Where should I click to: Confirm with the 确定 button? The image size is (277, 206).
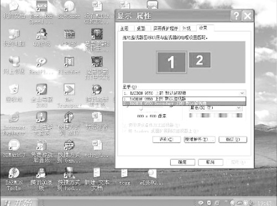click(182, 162)
